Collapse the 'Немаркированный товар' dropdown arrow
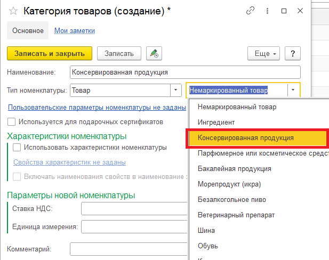The height and width of the screenshot is (260, 329). [x=294, y=90]
